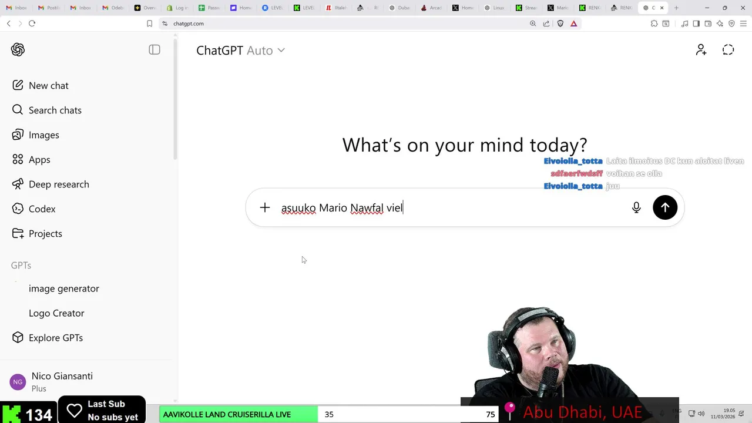The height and width of the screenshot is (423, 752).
Task: Click the taskbar network icon
Action: click(x=692, y=414)
